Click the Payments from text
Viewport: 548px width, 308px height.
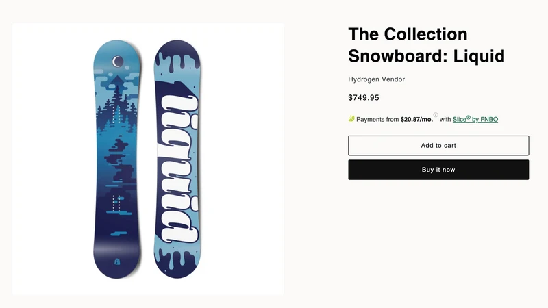click(377, 119)
